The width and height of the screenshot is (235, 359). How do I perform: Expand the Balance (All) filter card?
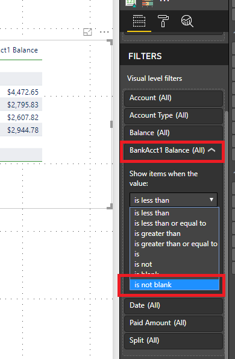pyautogui.click(x=174, y=133)
